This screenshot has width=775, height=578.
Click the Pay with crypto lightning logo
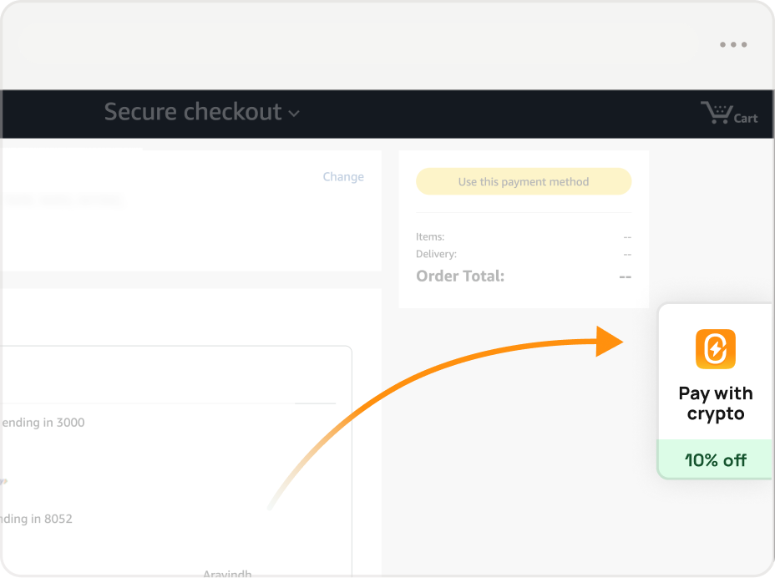click(716, 349)
